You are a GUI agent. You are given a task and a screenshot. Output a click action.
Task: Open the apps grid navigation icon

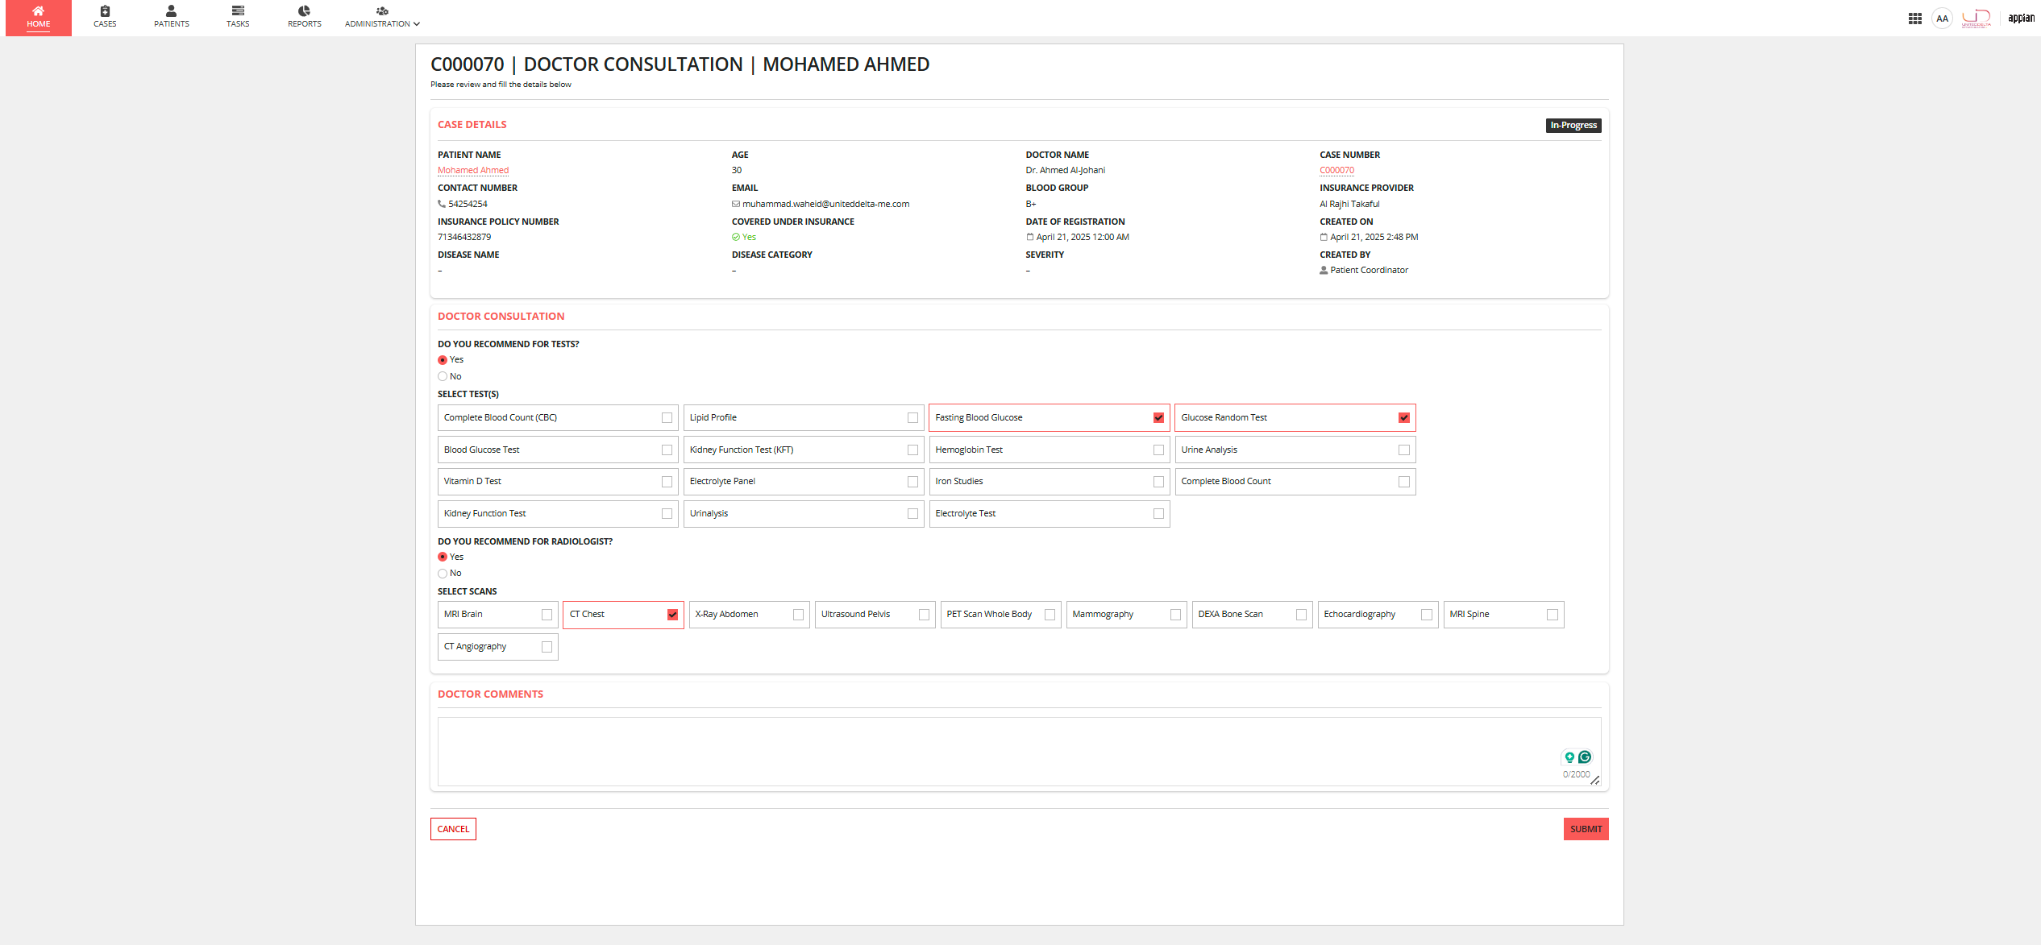coord(1915,19)
